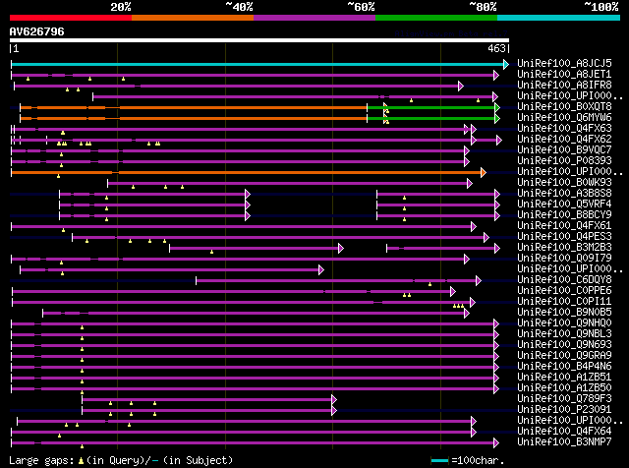Click the white AV626796 query bar
The width and height of the screenshot is (629, 468).
259,40
